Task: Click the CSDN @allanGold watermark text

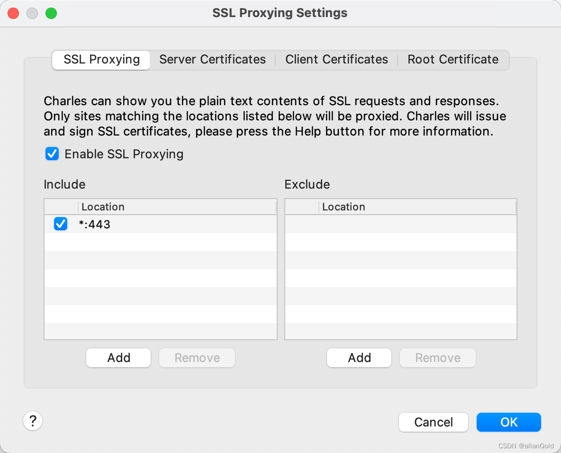Action: (x=526, y=446)
